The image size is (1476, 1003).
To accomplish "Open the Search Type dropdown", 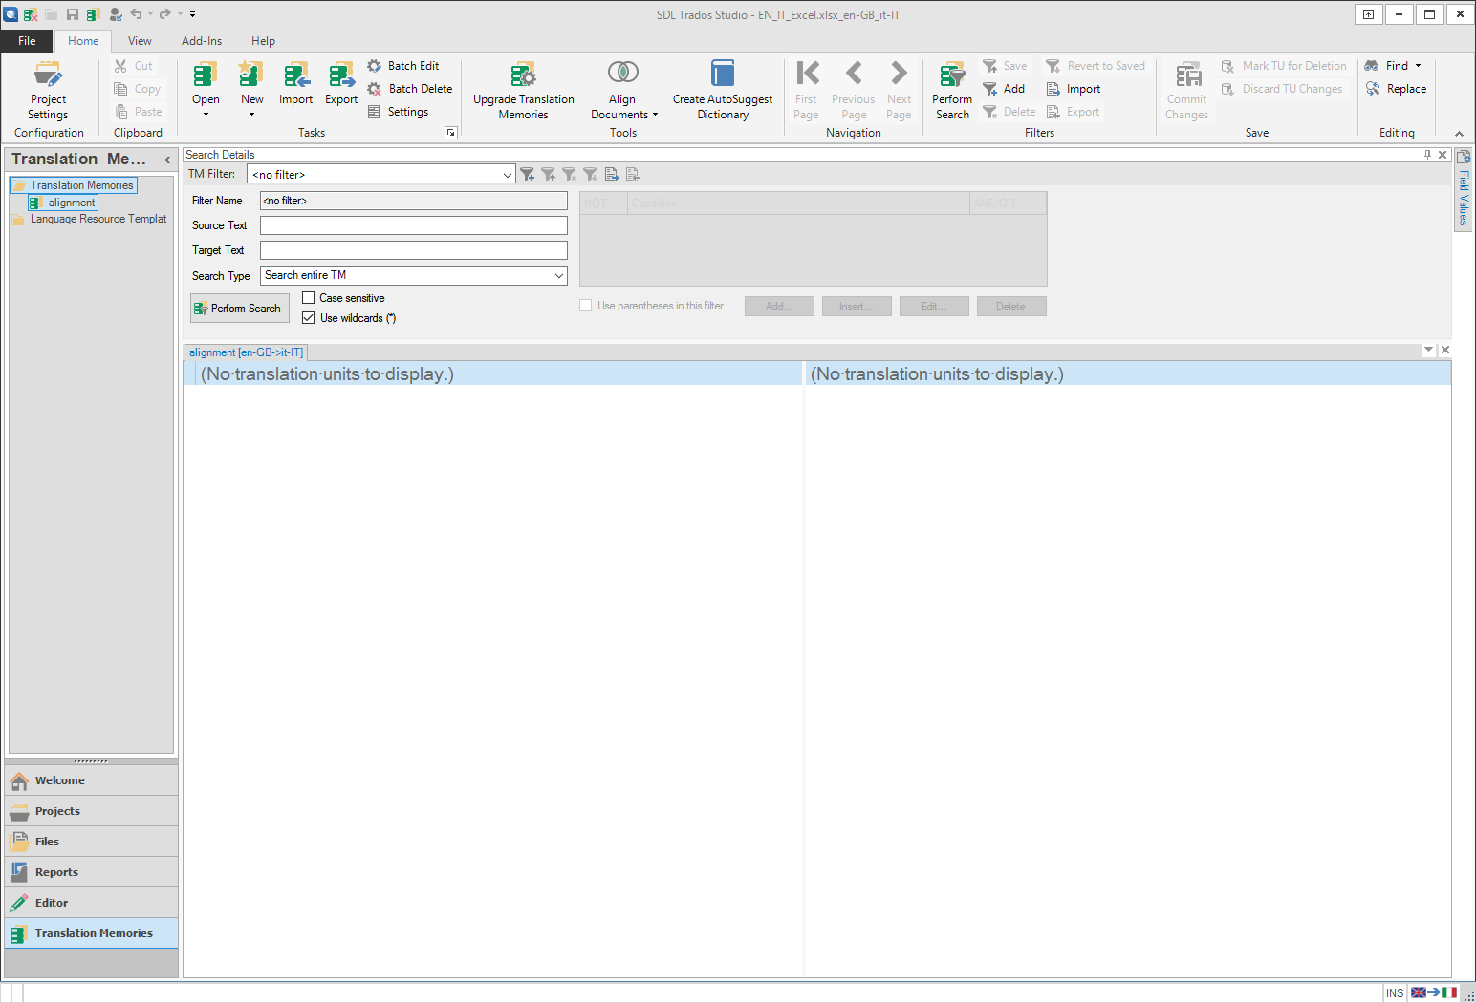I will pos(559,276).
